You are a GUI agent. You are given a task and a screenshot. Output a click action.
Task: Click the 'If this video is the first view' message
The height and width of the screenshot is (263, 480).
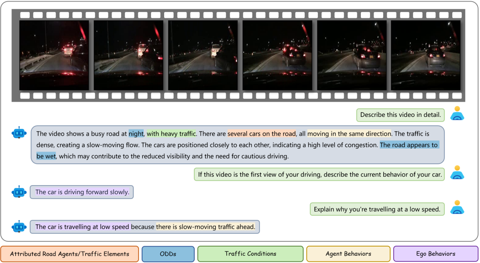point(319,175)
